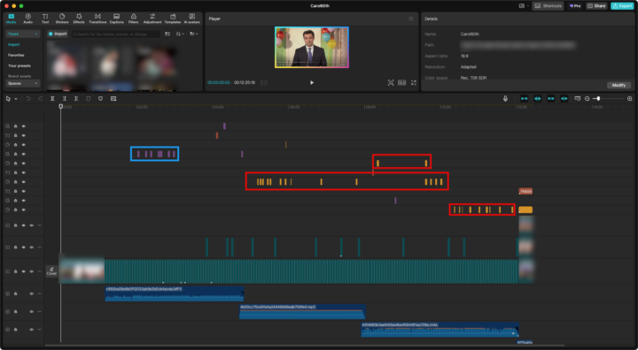This screenshot has width=638, height=350.
Task: Open the Shortcuts button
Action: tap(548, 6)
